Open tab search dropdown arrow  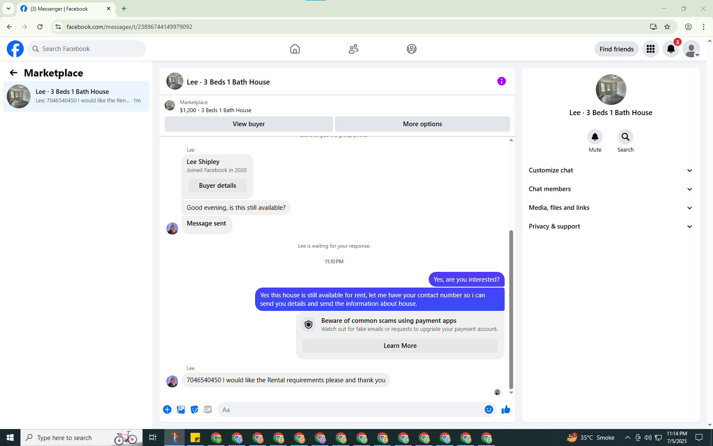point(8,8)
